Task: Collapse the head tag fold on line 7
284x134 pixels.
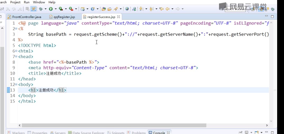Action: (16, 57)
